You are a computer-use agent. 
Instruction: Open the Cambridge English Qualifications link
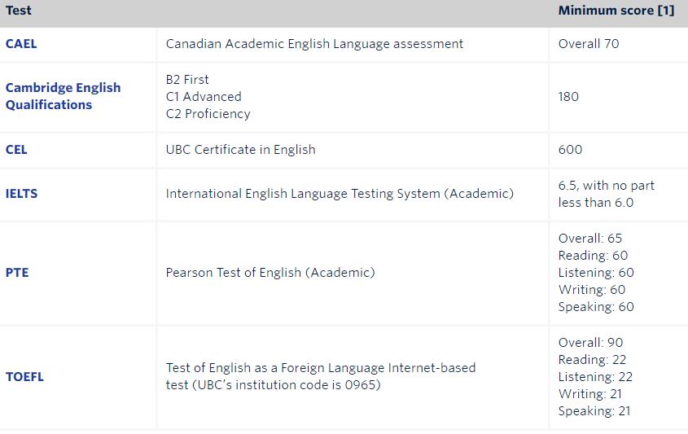pyautogui.click(x=63, y=96)
